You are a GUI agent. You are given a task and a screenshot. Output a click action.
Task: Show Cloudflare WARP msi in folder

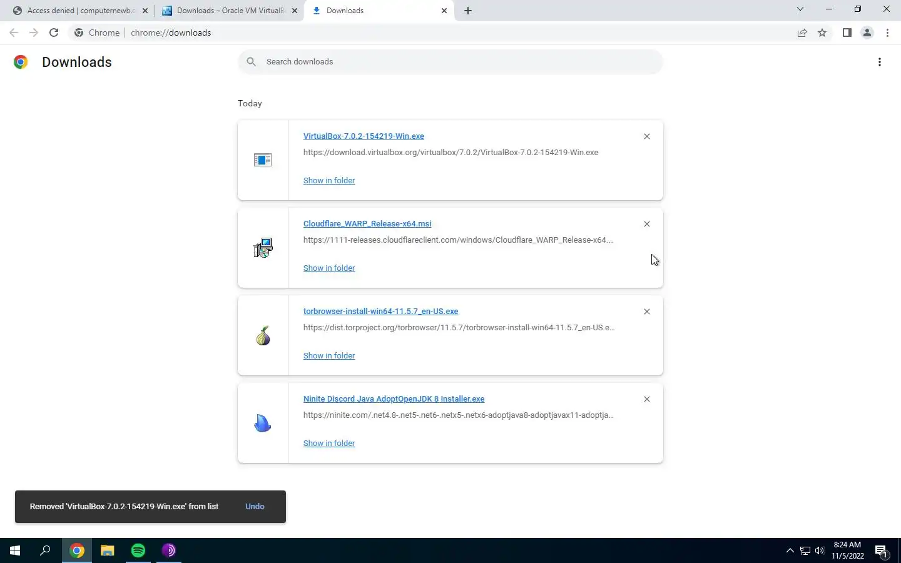[x=329, y=268]
